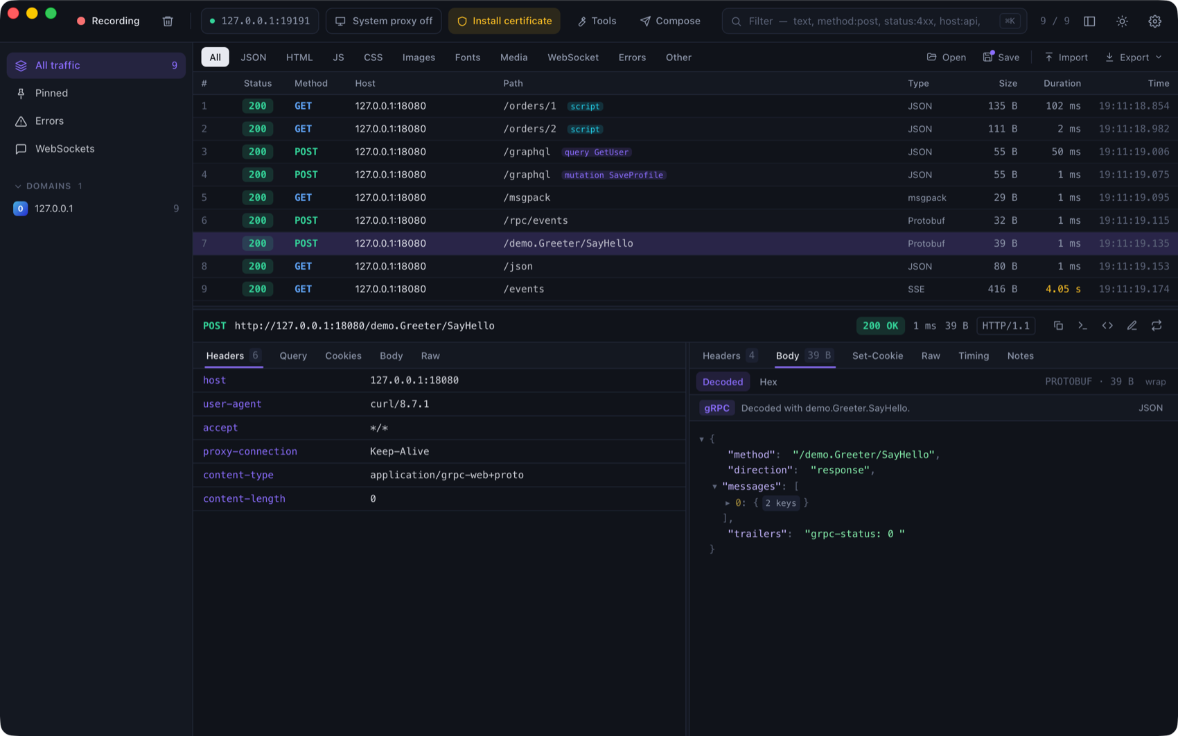Screen dimensions: 1178x736
Task: Toggle System proxy off button
Action: [383, 21]
